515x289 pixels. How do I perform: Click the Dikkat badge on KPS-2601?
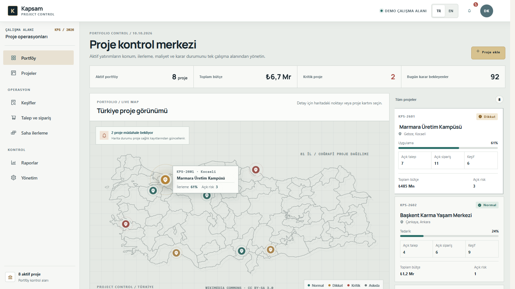[x=487, y=117]
